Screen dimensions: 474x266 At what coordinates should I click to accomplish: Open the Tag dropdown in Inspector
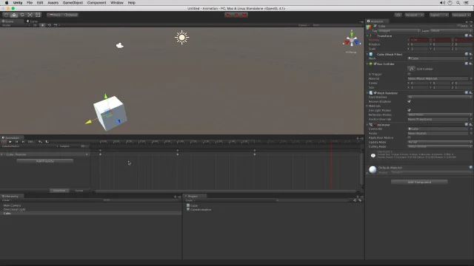398,31
